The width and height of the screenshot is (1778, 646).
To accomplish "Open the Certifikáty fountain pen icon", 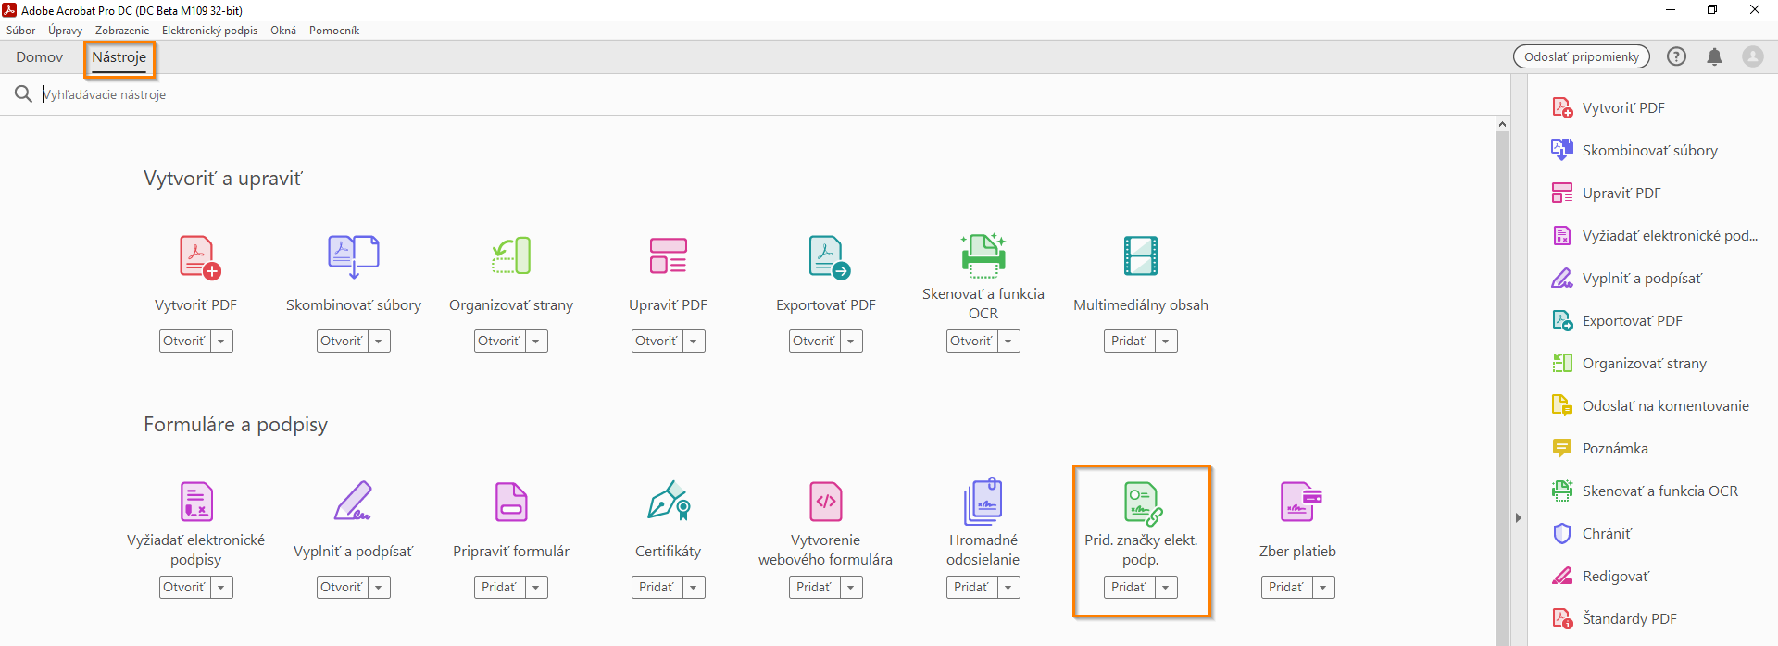I will click(669, 501).
